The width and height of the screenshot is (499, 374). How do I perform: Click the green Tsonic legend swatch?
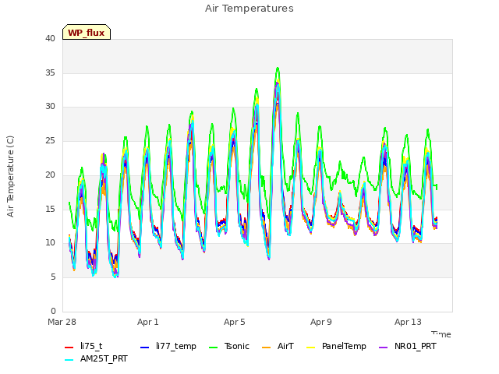[x=213, y=348]
